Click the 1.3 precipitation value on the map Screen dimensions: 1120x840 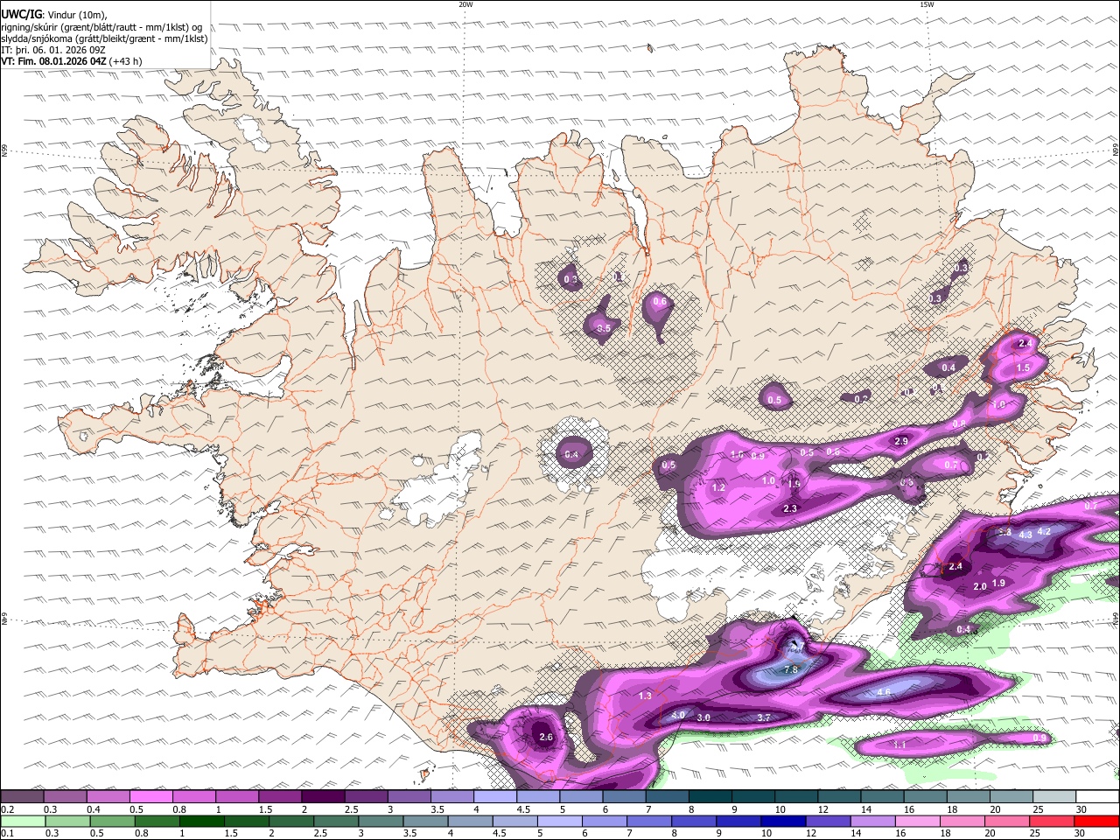click(646, 696)
